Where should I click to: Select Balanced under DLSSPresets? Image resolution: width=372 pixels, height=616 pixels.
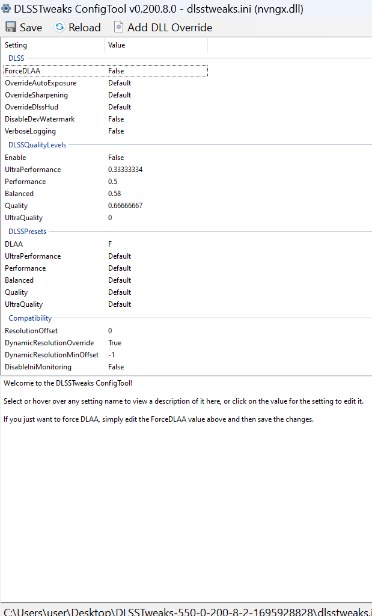(x=19, y=280)
